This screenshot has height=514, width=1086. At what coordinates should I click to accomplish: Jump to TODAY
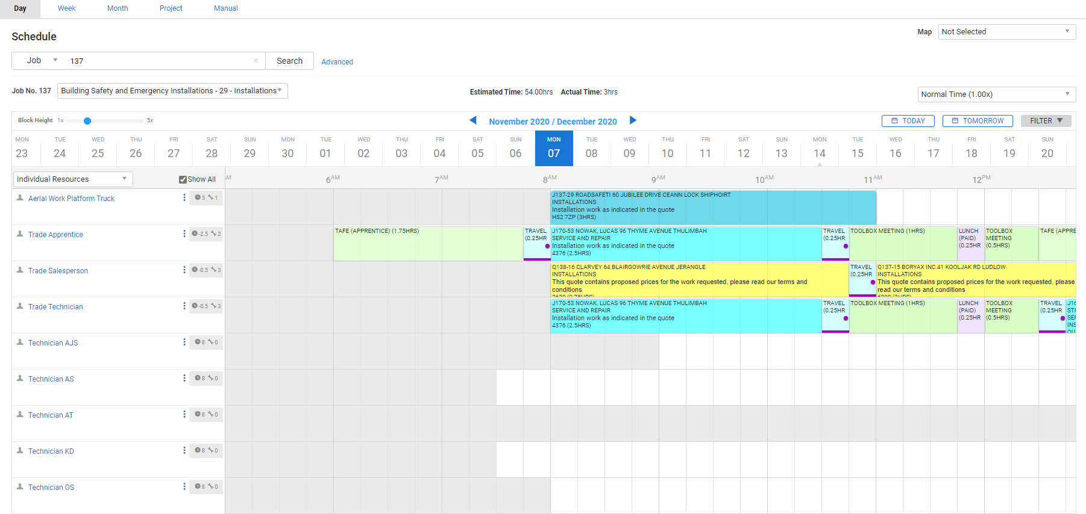coord(908,121)
